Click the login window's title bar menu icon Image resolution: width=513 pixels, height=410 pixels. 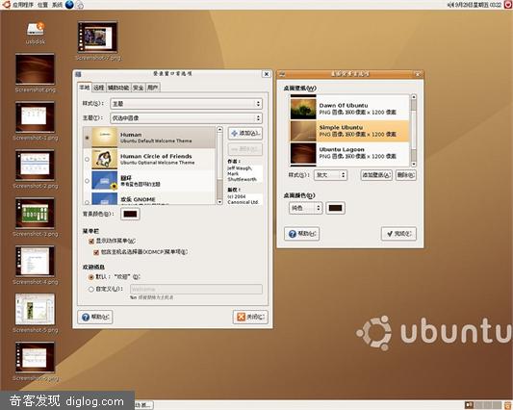tap(78, 74)
